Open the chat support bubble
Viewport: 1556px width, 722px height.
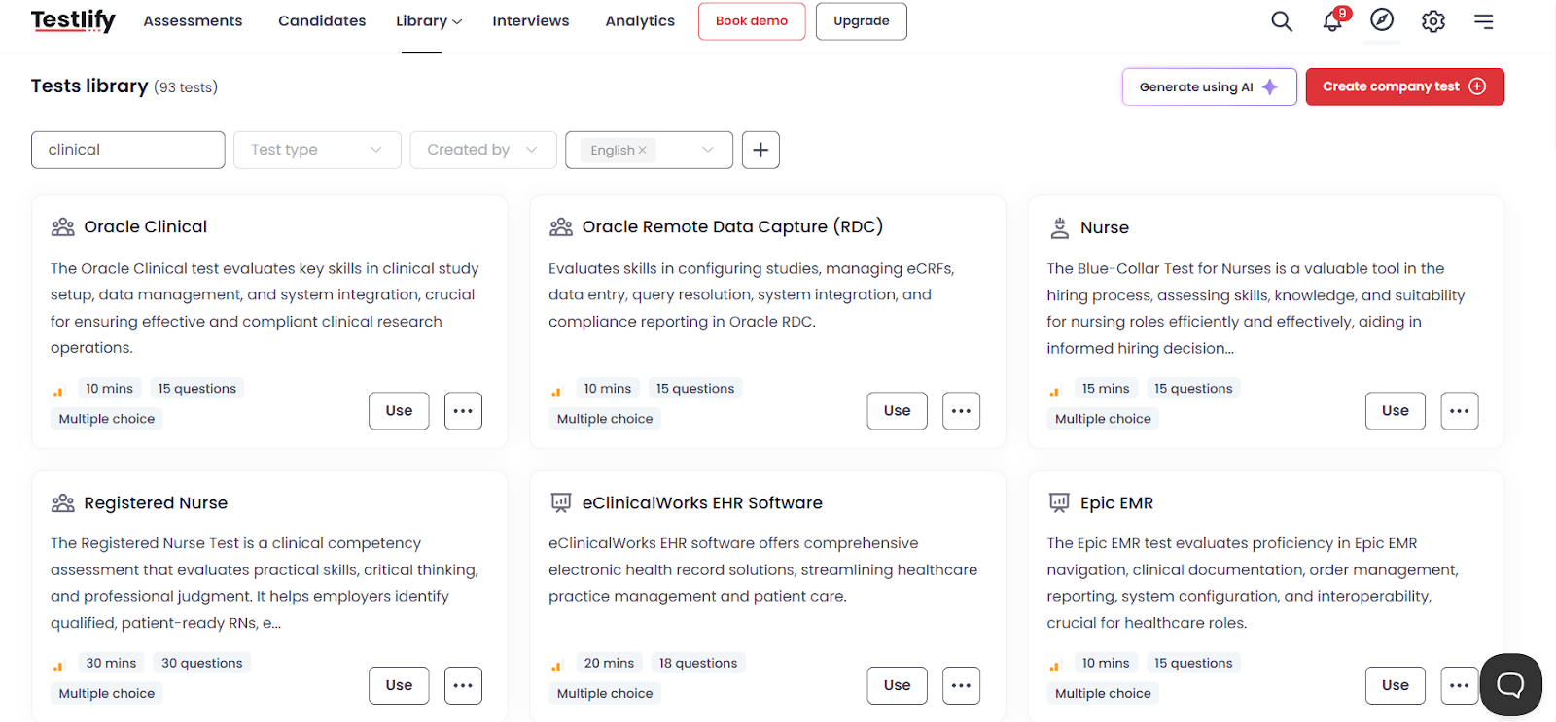click(1510, 685)
